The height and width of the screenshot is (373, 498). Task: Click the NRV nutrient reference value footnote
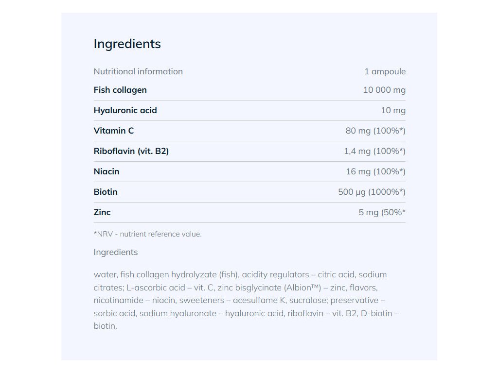click(148, 234)
